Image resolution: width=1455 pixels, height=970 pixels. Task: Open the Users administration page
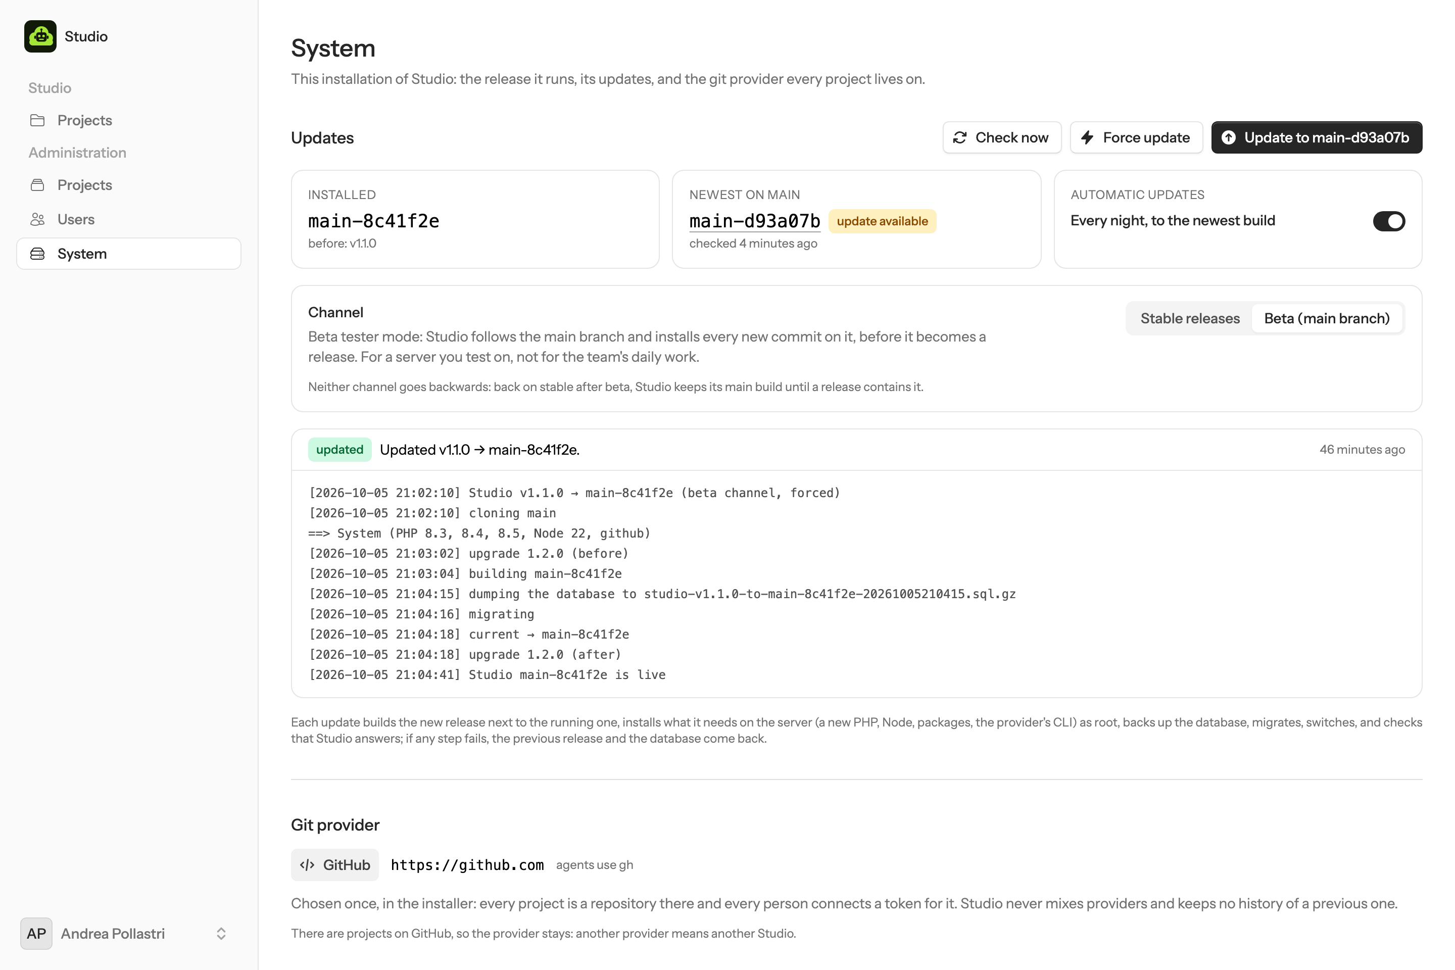click(129, 220)
